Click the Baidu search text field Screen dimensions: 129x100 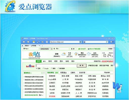coord(56,66)
